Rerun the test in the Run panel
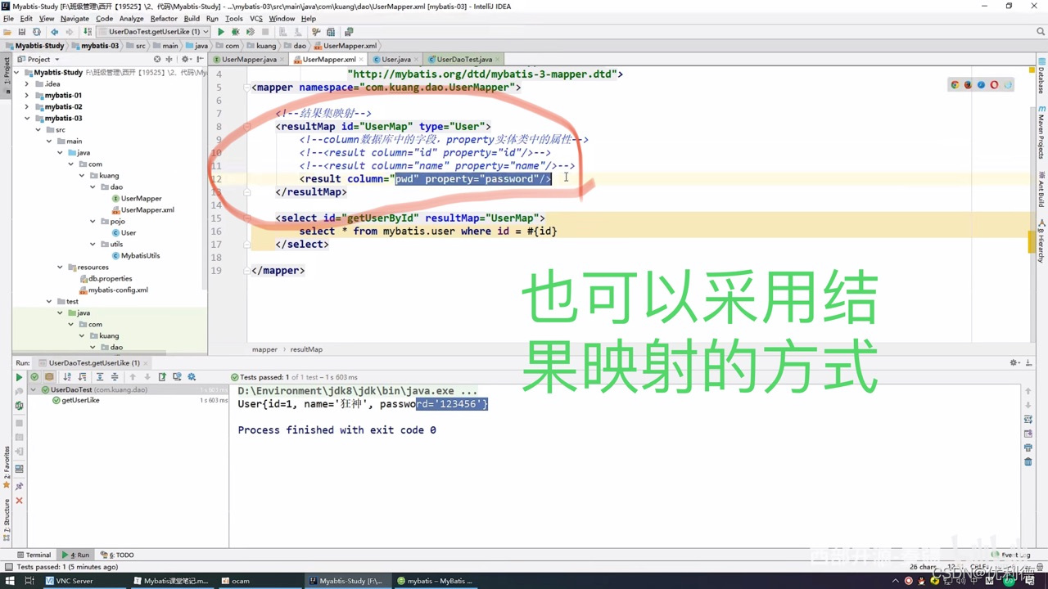 [x=19, y=377]
